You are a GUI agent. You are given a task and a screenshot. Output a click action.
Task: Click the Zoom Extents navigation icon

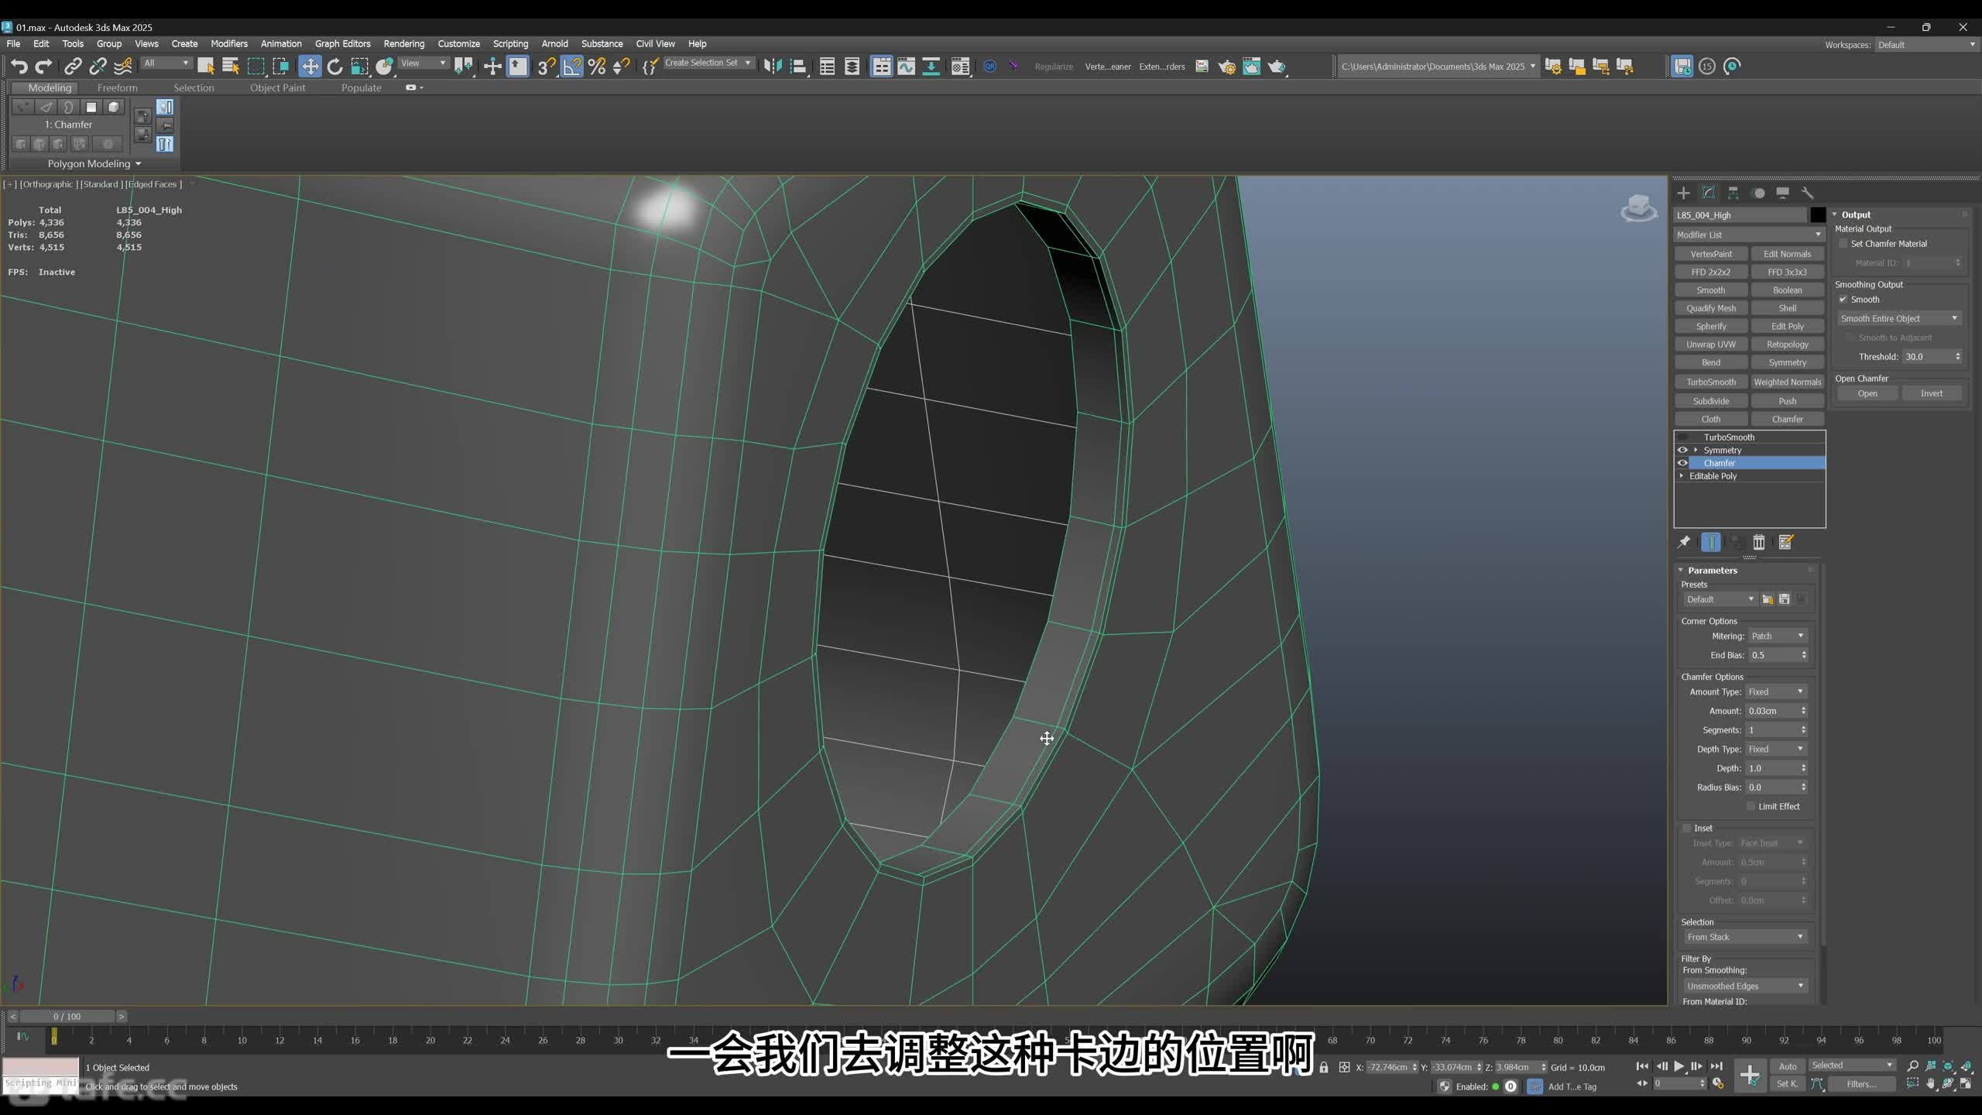tap(1949, 1066)
